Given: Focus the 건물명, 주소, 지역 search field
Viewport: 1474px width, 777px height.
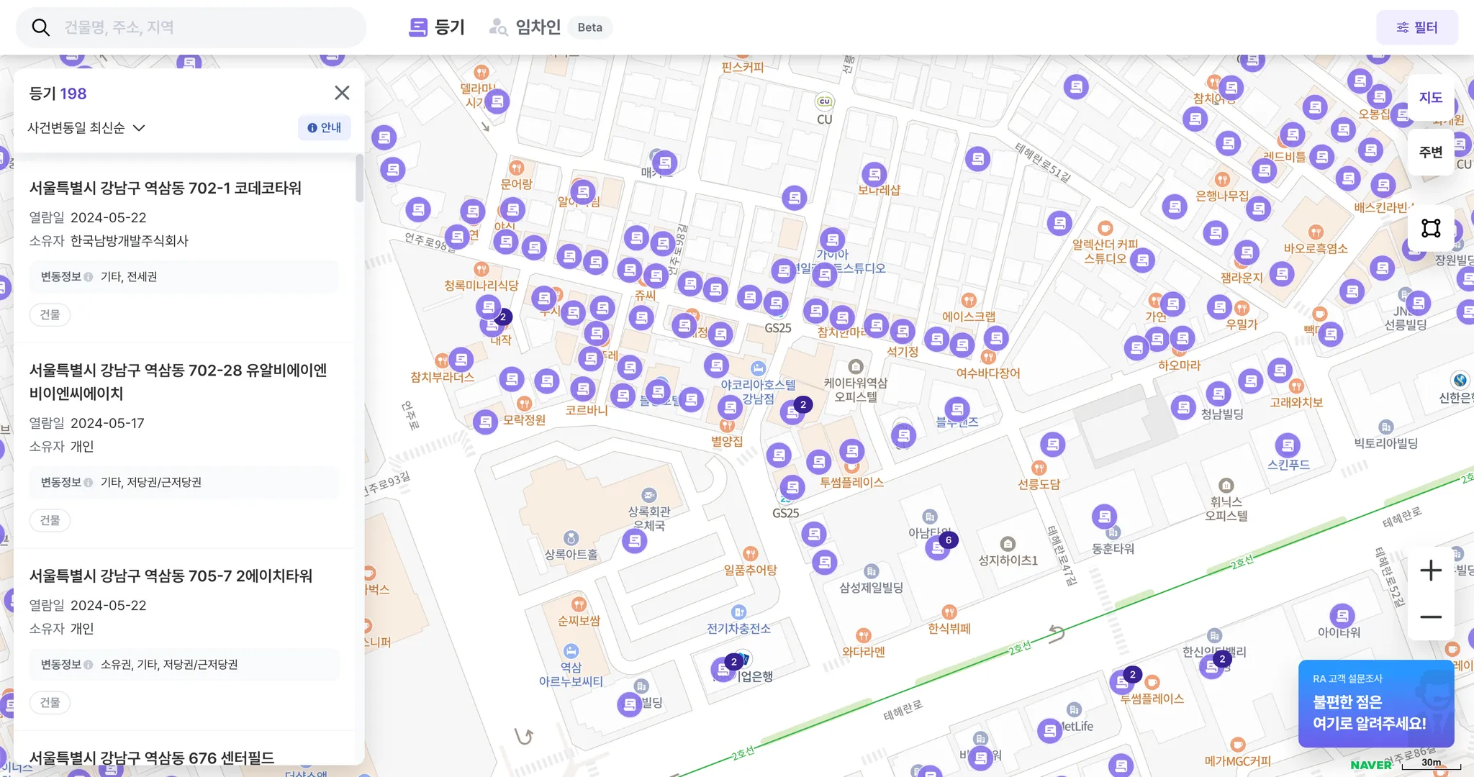Looking at the screenshot, I should pyautogui.click(x=209, y=27).
